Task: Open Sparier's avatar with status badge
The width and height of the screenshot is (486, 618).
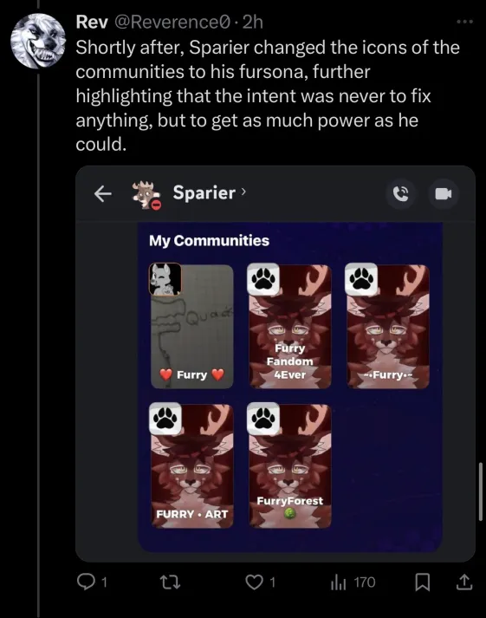Action: [x=146, y=195]
